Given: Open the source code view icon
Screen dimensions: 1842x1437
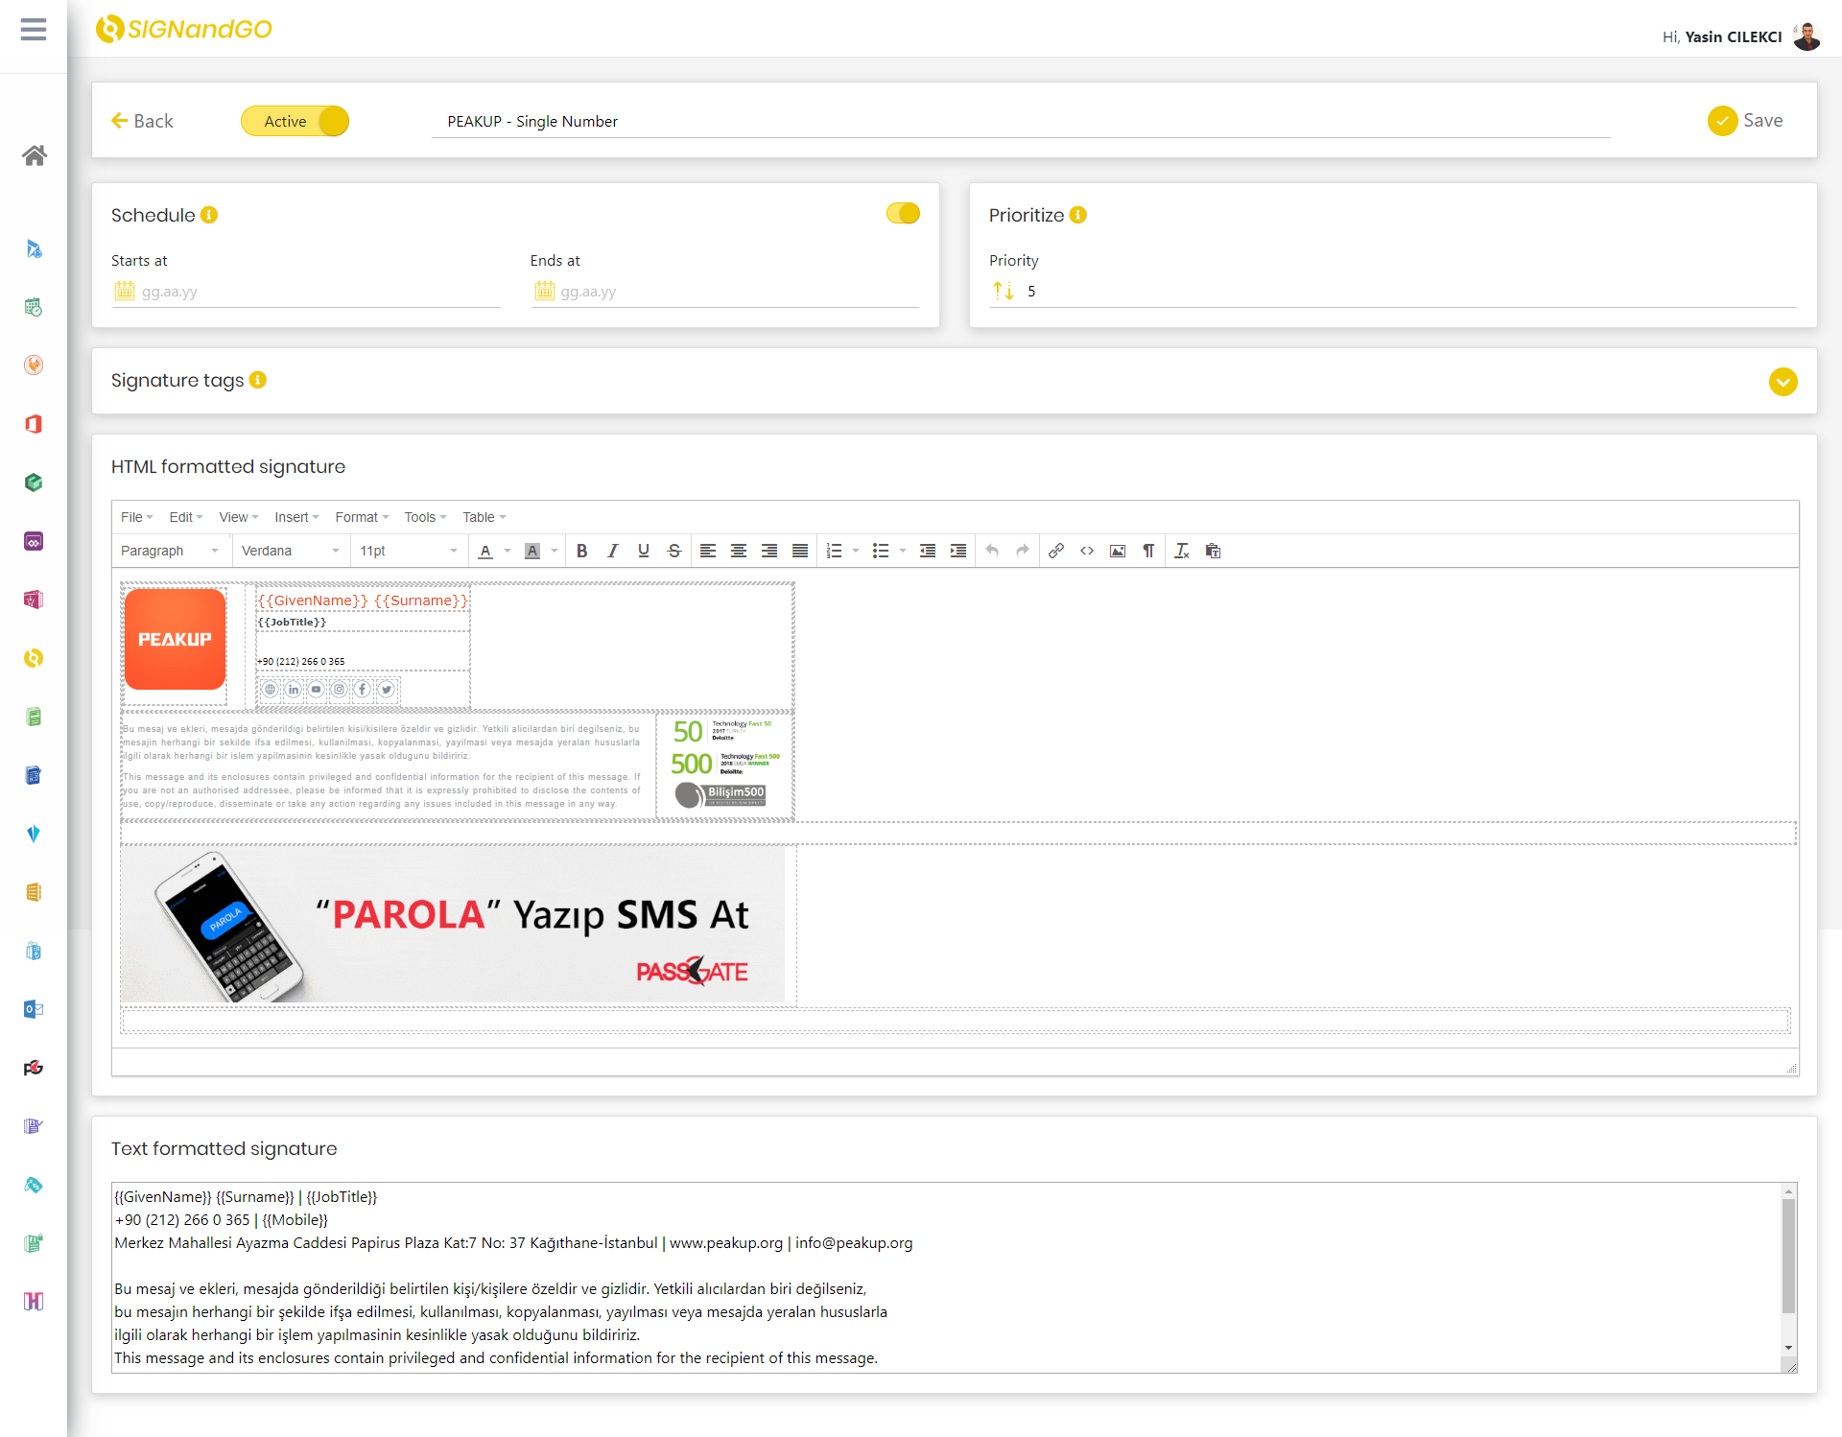Looking at the screenshot, I should 1087,551.
